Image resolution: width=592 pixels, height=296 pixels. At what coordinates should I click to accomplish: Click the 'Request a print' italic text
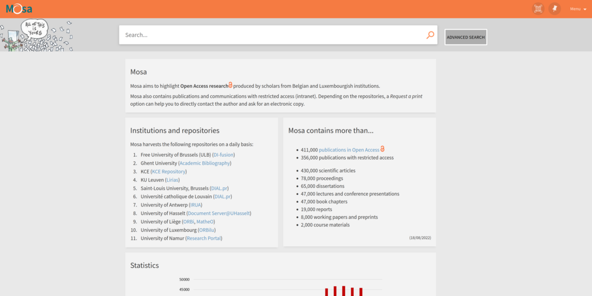[x=406, y=97]
